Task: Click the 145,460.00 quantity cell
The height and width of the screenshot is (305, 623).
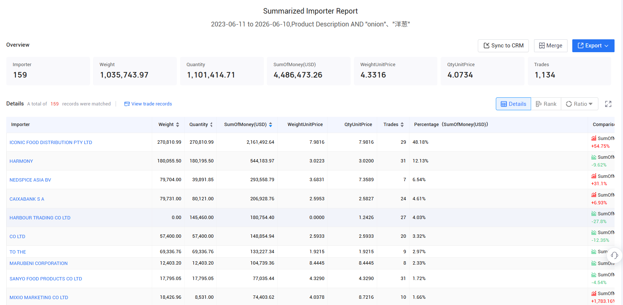Action: (x=201, y=218)
